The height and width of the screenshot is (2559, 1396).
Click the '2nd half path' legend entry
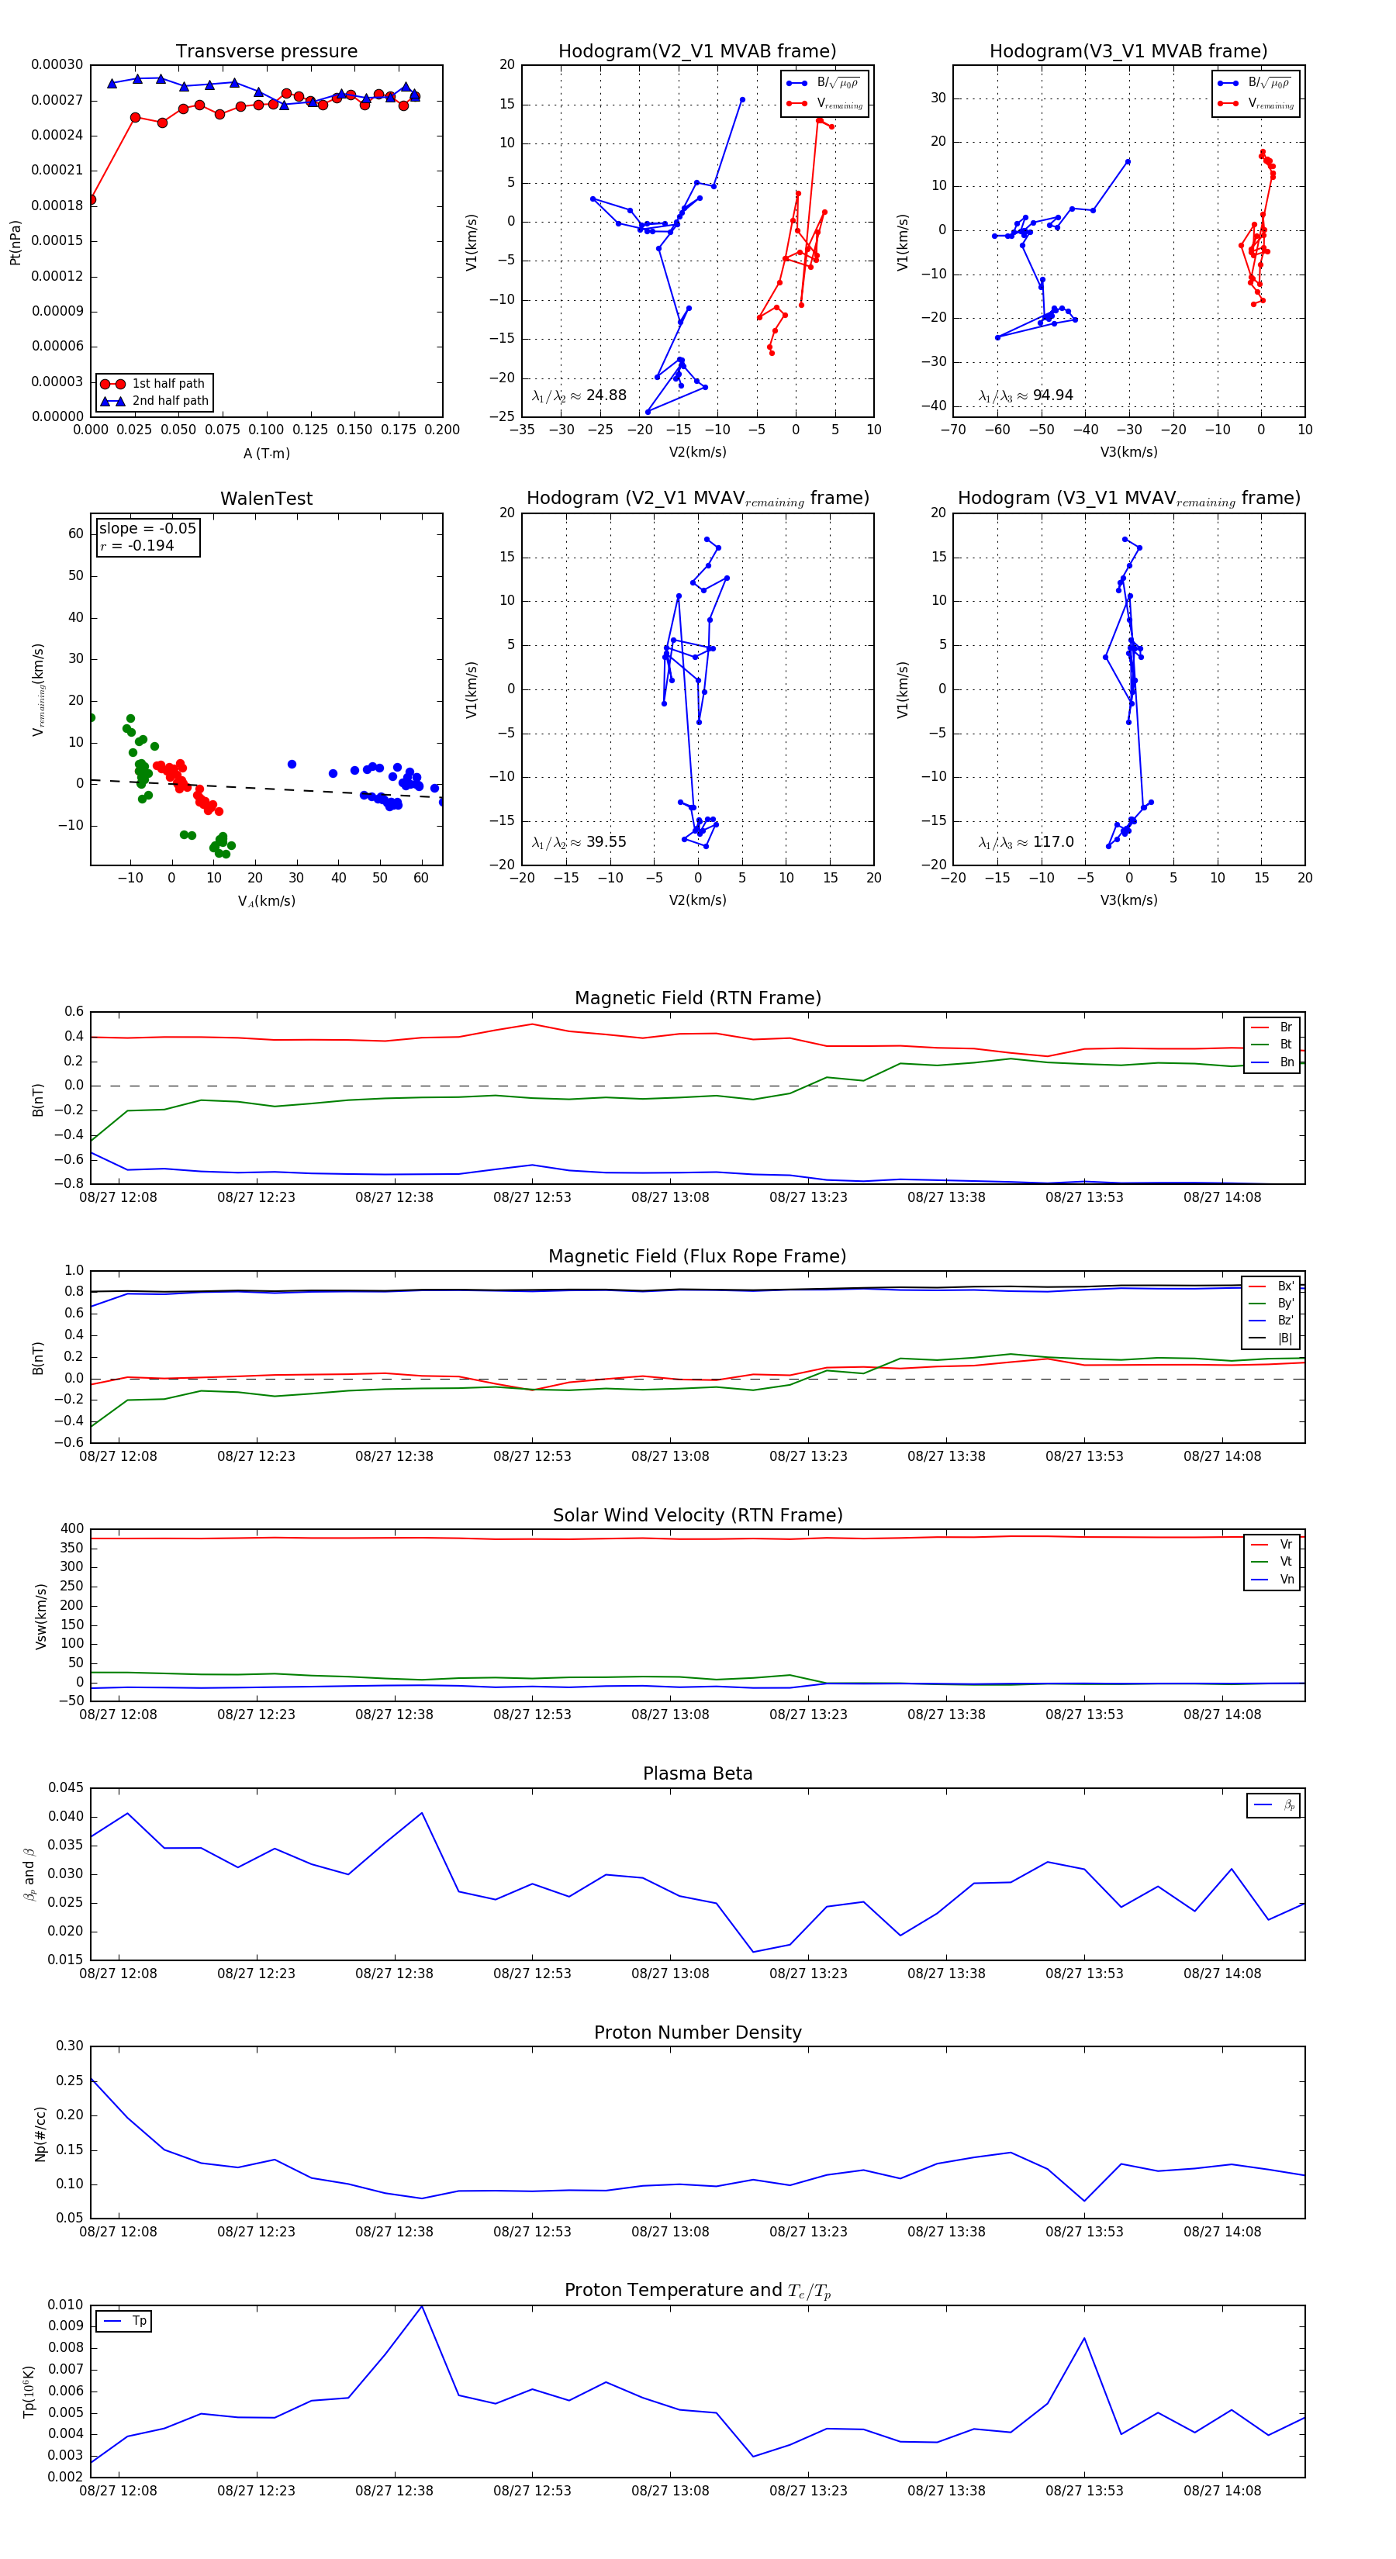[x=155, y=402]
